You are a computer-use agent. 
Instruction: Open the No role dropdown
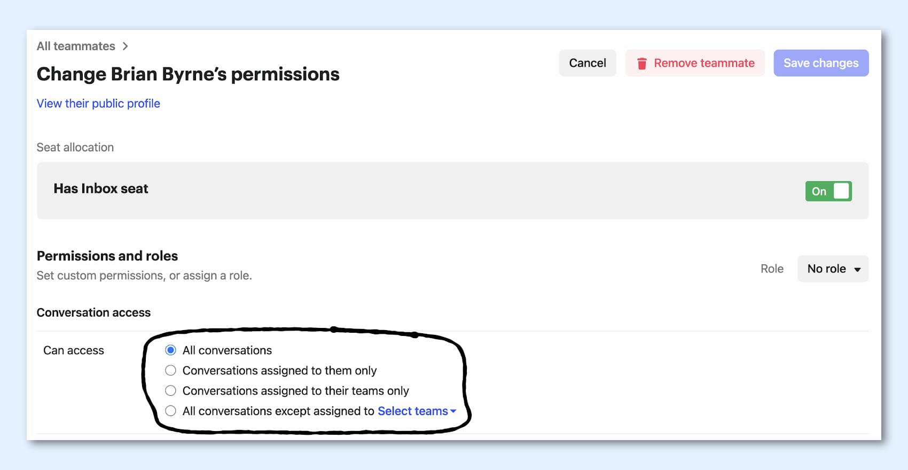pos(833,269)
